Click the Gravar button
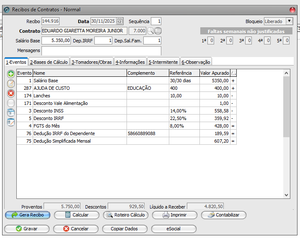Image resolution: width=300 pixels, height=240 pixels. point(26,229)
